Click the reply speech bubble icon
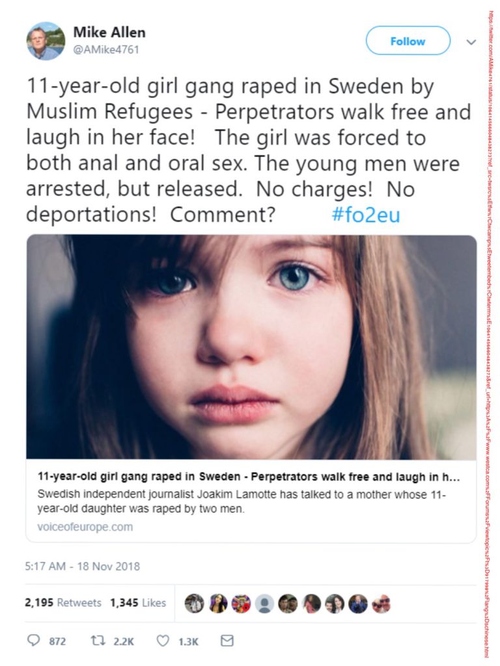The height and width of the screenshot is (666, 500). (33, 640)
